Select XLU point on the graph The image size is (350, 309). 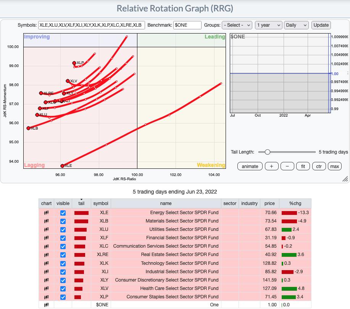37,115
